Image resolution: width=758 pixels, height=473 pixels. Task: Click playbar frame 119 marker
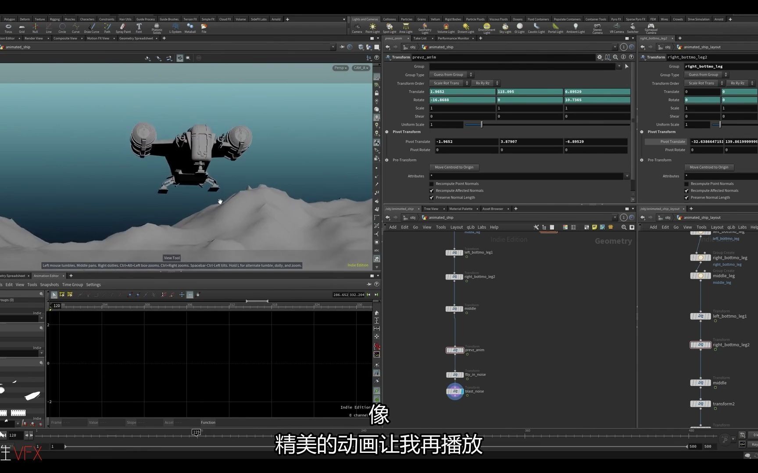[x=196, y=432]
